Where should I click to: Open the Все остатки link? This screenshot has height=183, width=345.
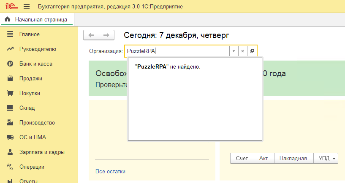(110, 171)
